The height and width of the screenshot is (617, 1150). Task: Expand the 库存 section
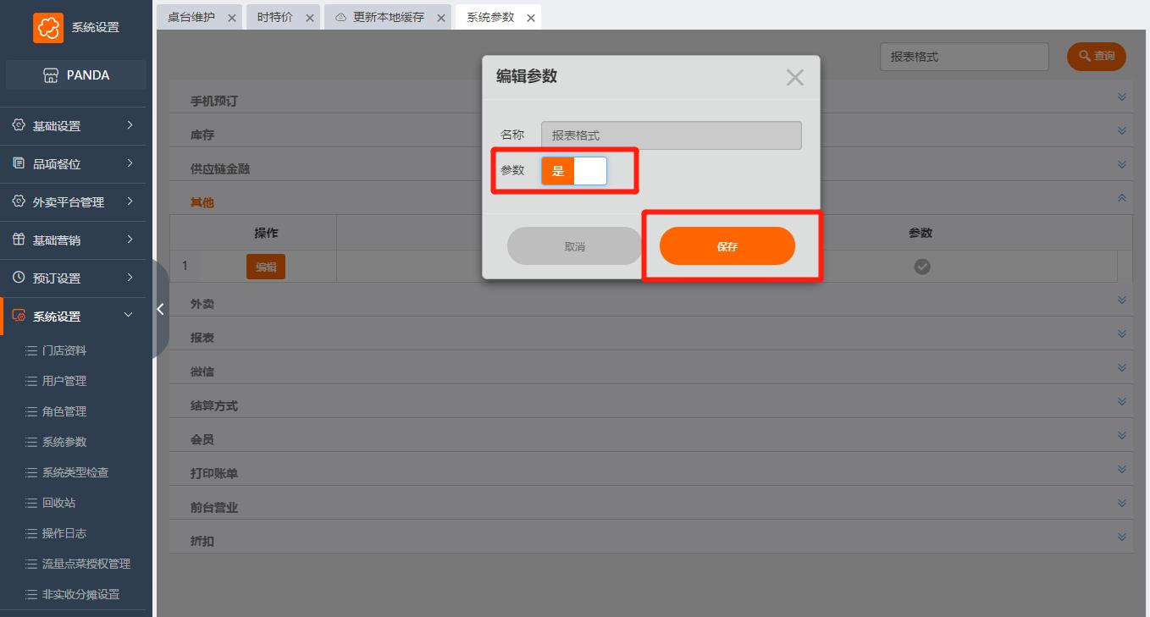click(1122, 131)
